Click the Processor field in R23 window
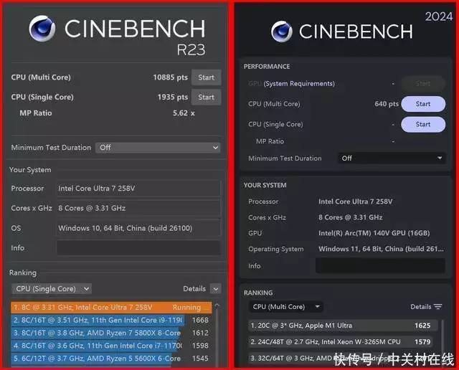 click(138, 188)
